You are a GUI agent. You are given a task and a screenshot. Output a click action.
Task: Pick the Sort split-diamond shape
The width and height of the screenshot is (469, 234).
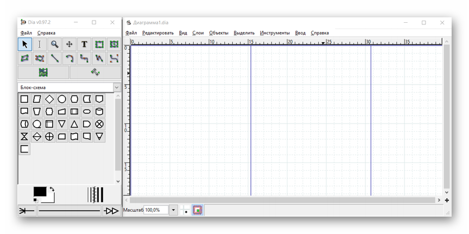click(x=37, y=136)
